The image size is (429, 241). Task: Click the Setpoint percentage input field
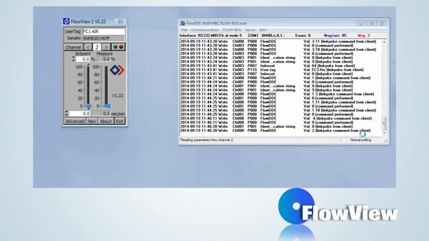(82, 59)
